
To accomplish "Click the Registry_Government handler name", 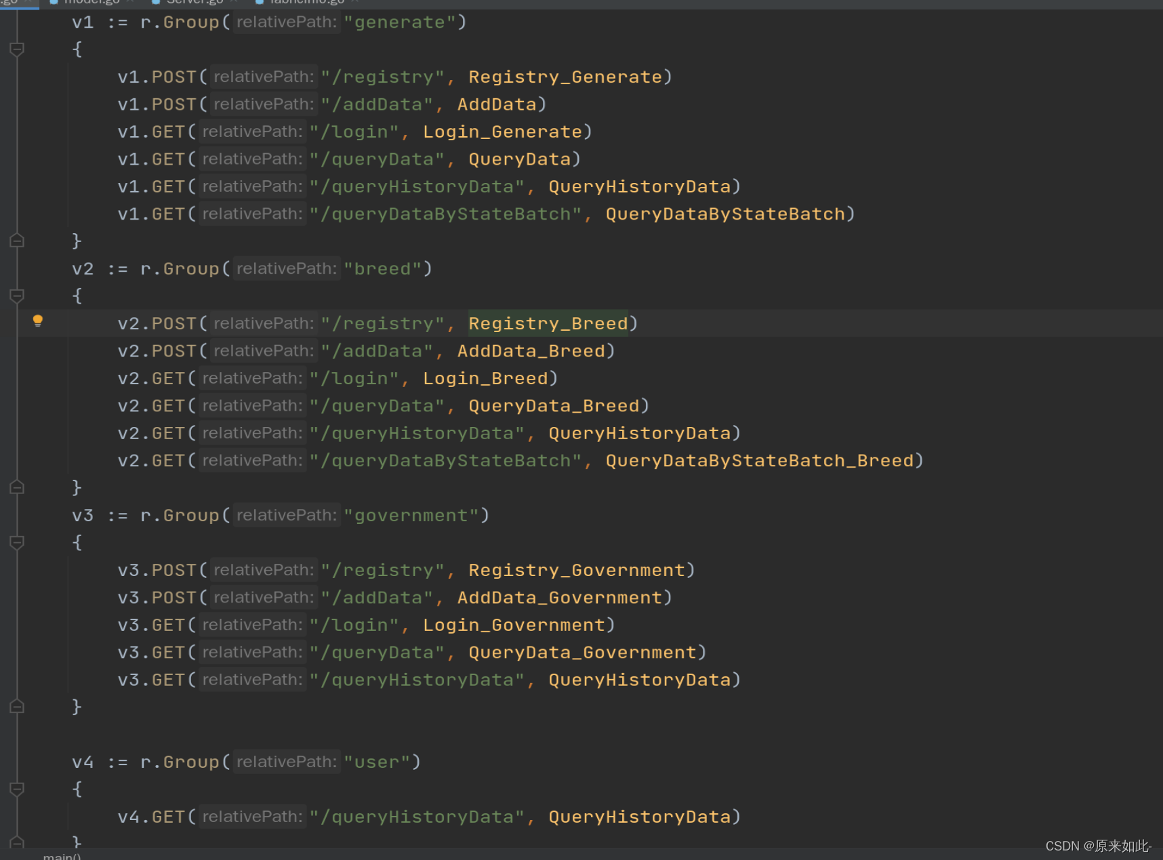I will (x=577, y=570).
